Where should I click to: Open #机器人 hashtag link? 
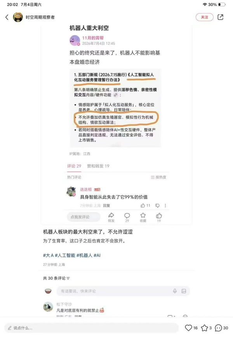coord(84,255)
